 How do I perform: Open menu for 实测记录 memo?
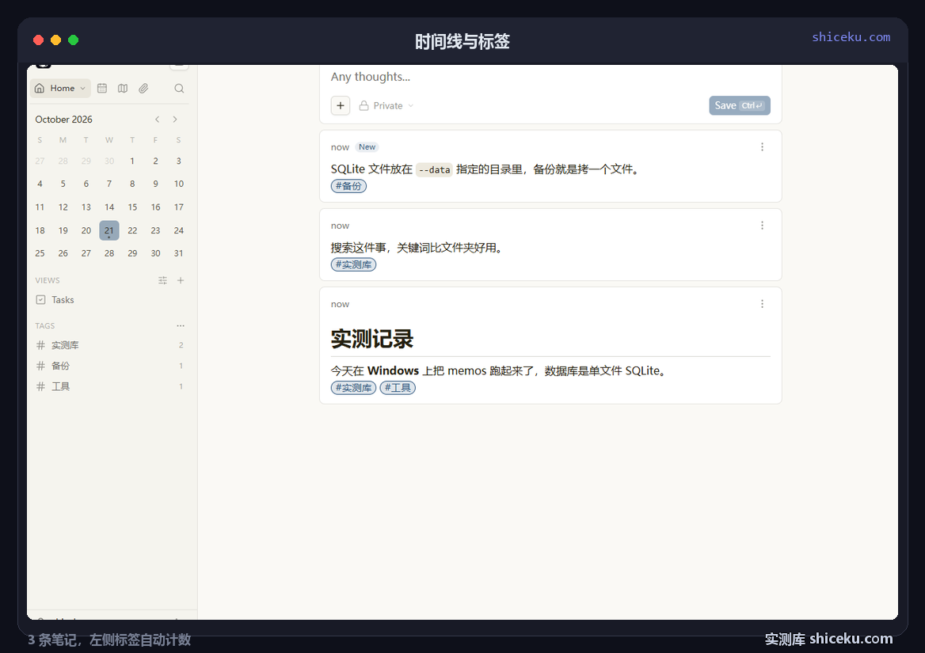762,303
